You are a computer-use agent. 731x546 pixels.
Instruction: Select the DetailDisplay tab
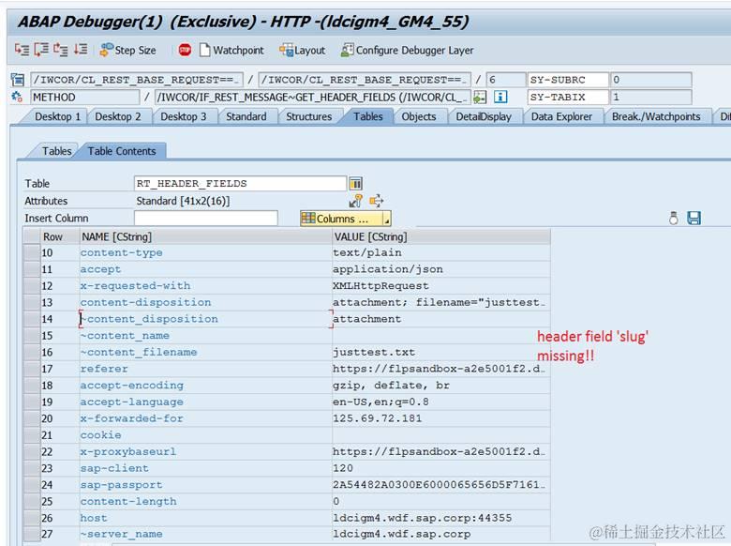[x=484, y=116]
